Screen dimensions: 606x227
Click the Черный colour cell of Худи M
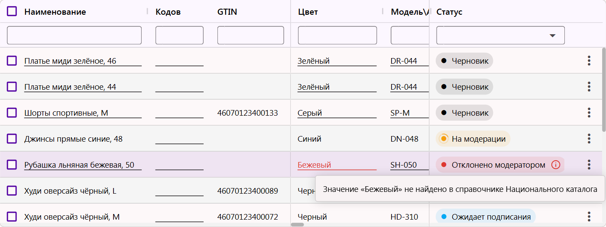click(x=312, y=217)
